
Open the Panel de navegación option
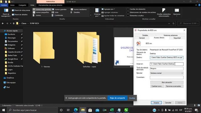(6, 13)
